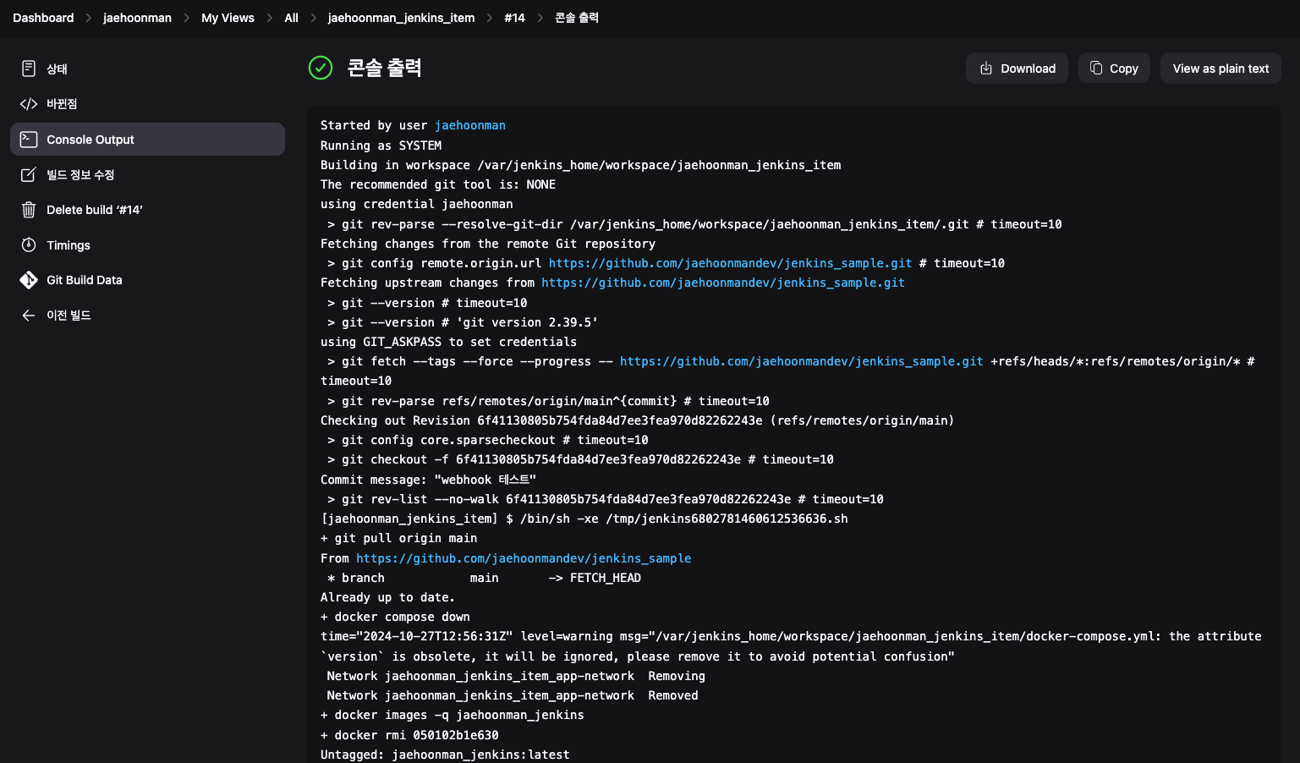The height and width of the screenshot is (763, 1300).
Task: Click the 이전 빌드 left arrow icon
Action: pyautogui.click(x=29, y=316)
